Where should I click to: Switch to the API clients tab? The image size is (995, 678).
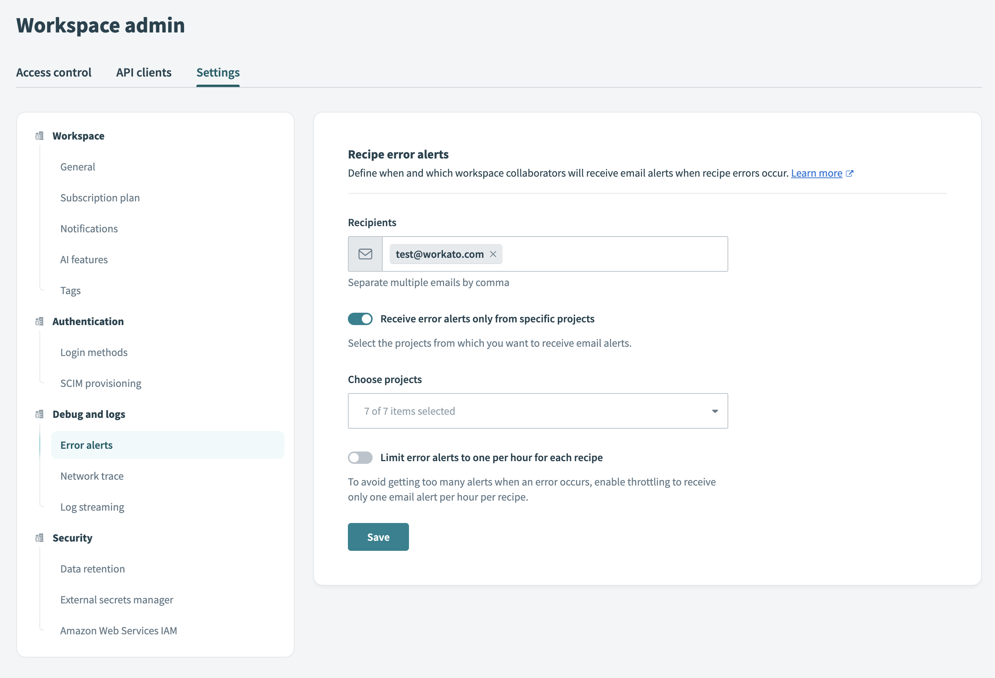coord(143,72)
